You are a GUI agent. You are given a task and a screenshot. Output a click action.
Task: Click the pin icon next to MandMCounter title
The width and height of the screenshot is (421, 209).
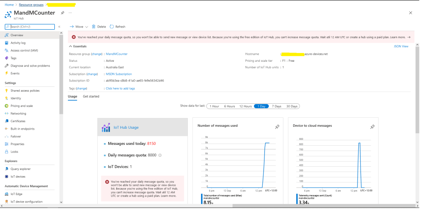63,13
